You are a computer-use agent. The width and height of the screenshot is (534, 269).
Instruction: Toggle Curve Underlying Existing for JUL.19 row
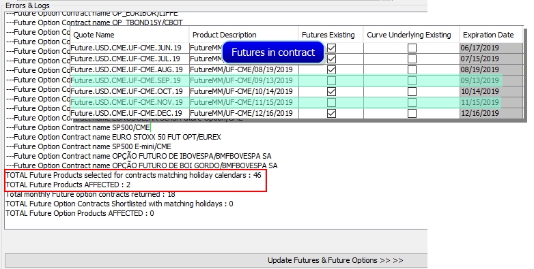click(x=412, y=59)
